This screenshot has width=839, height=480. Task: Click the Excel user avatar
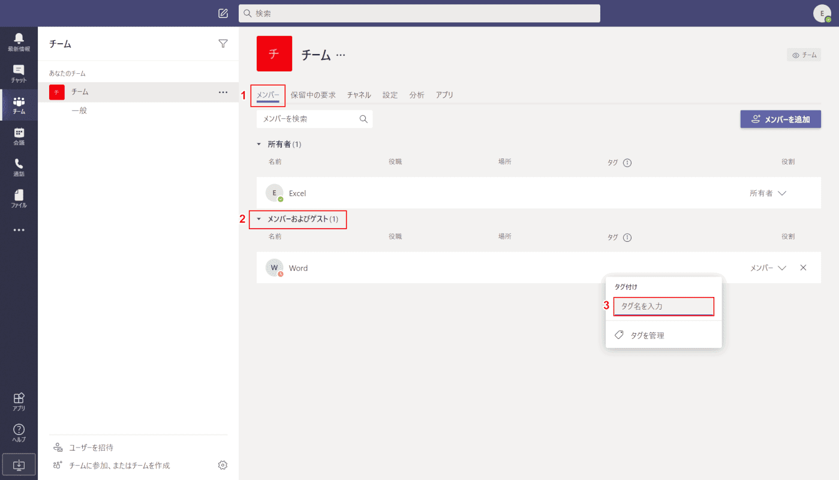pyautogui.click(x=275, y=193)
